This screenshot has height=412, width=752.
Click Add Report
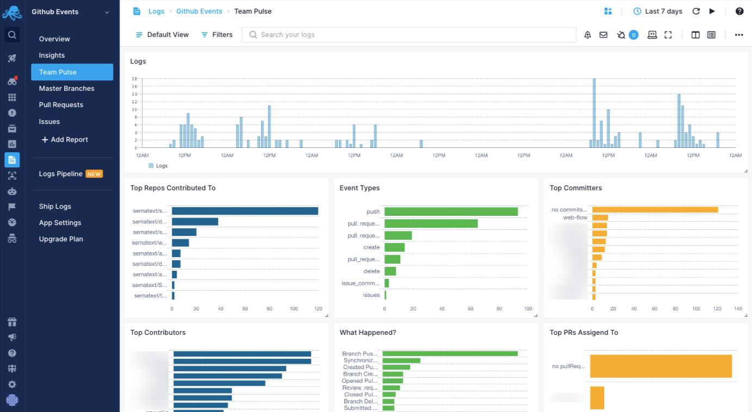click(x=65, y=140)
